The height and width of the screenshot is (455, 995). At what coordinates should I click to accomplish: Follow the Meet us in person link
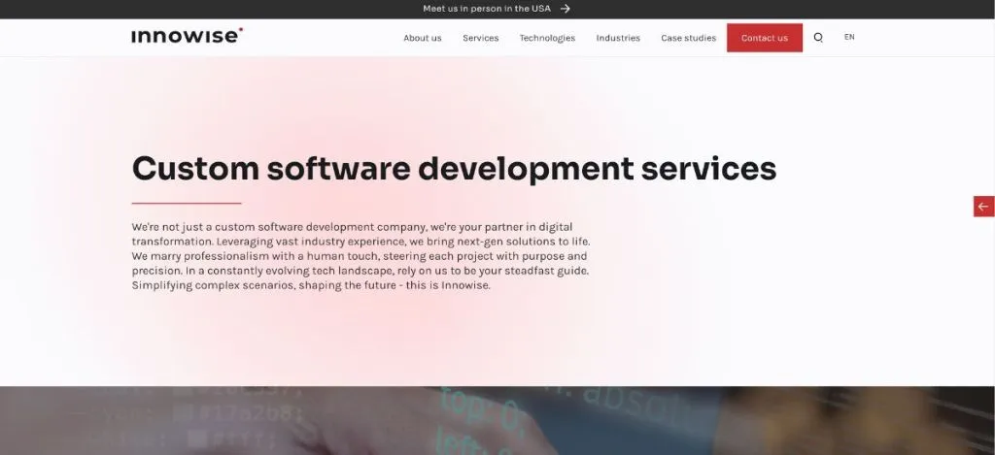tap(487, 9)
